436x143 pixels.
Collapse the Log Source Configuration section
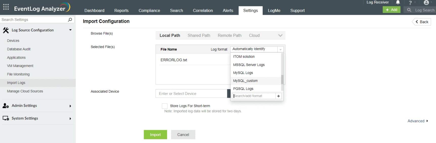70,30
